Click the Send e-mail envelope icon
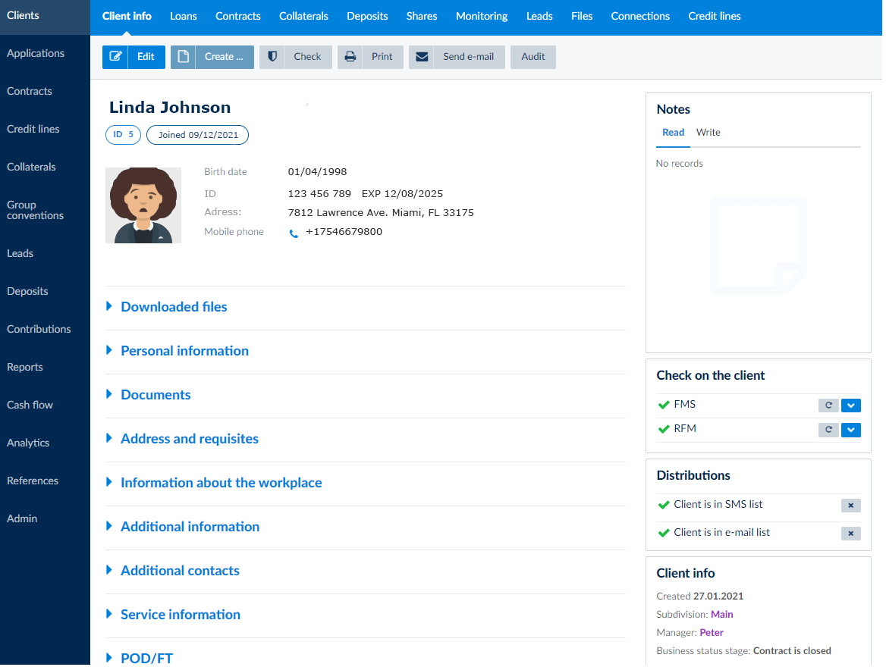The width and height of the screenshot is (886, 667). coord(422,57)
